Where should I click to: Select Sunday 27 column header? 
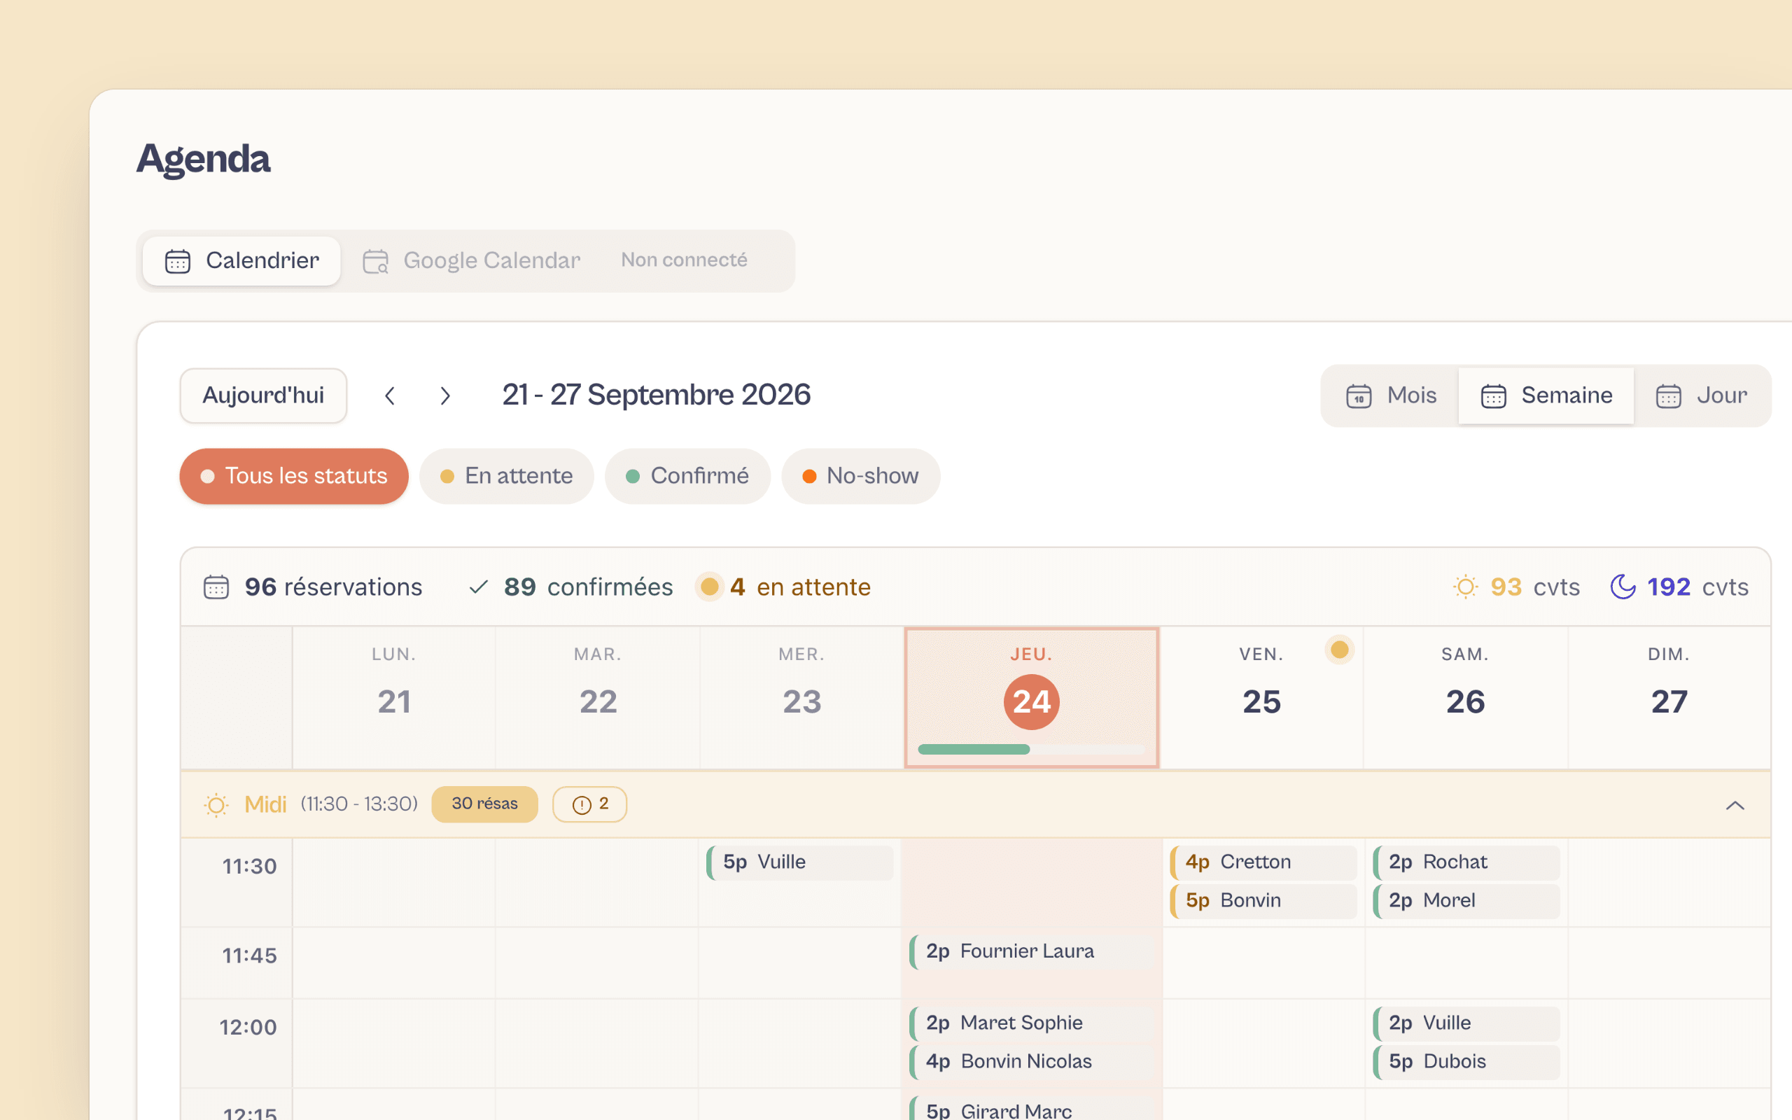[1669, 697]
